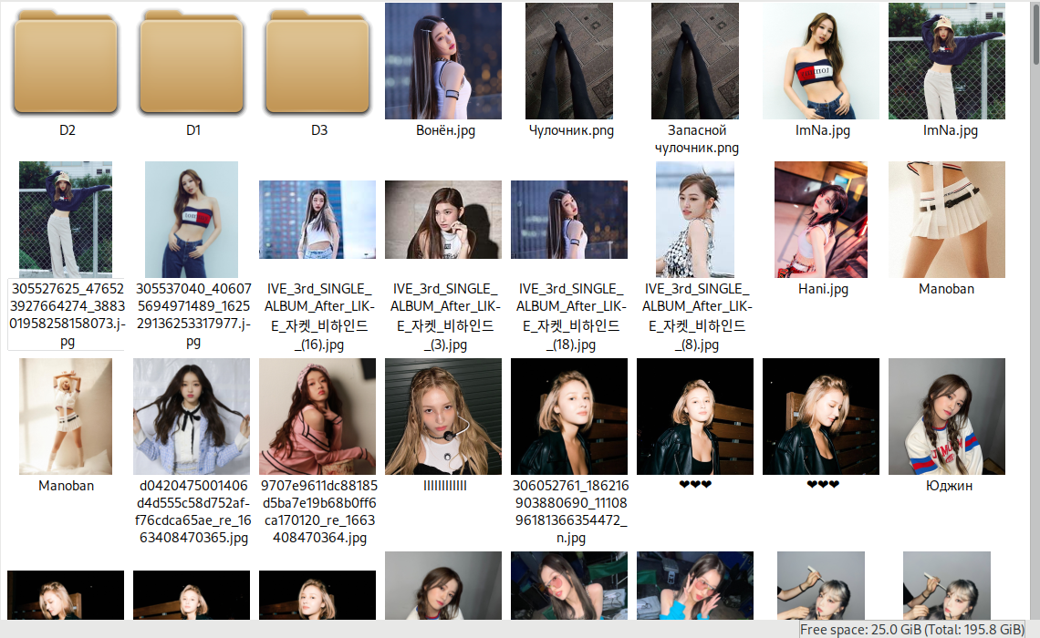Select the image named Юджин
The height and width of the screenshot is (638, 1040).
947,417
